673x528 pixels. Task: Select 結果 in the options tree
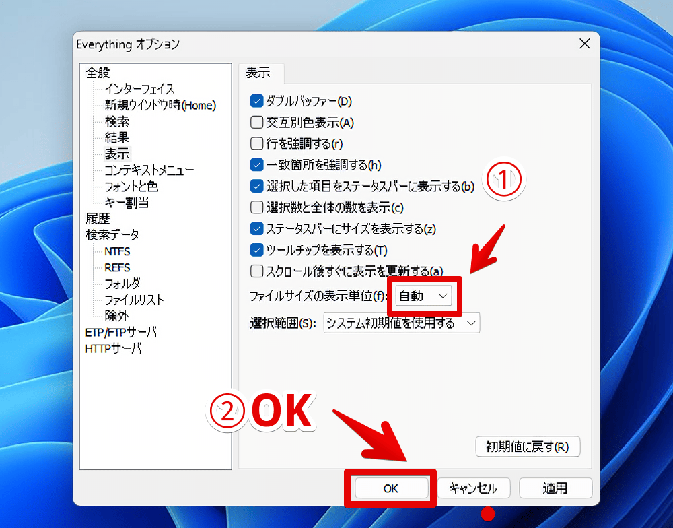pyautogui.click(x=116, y=137)
